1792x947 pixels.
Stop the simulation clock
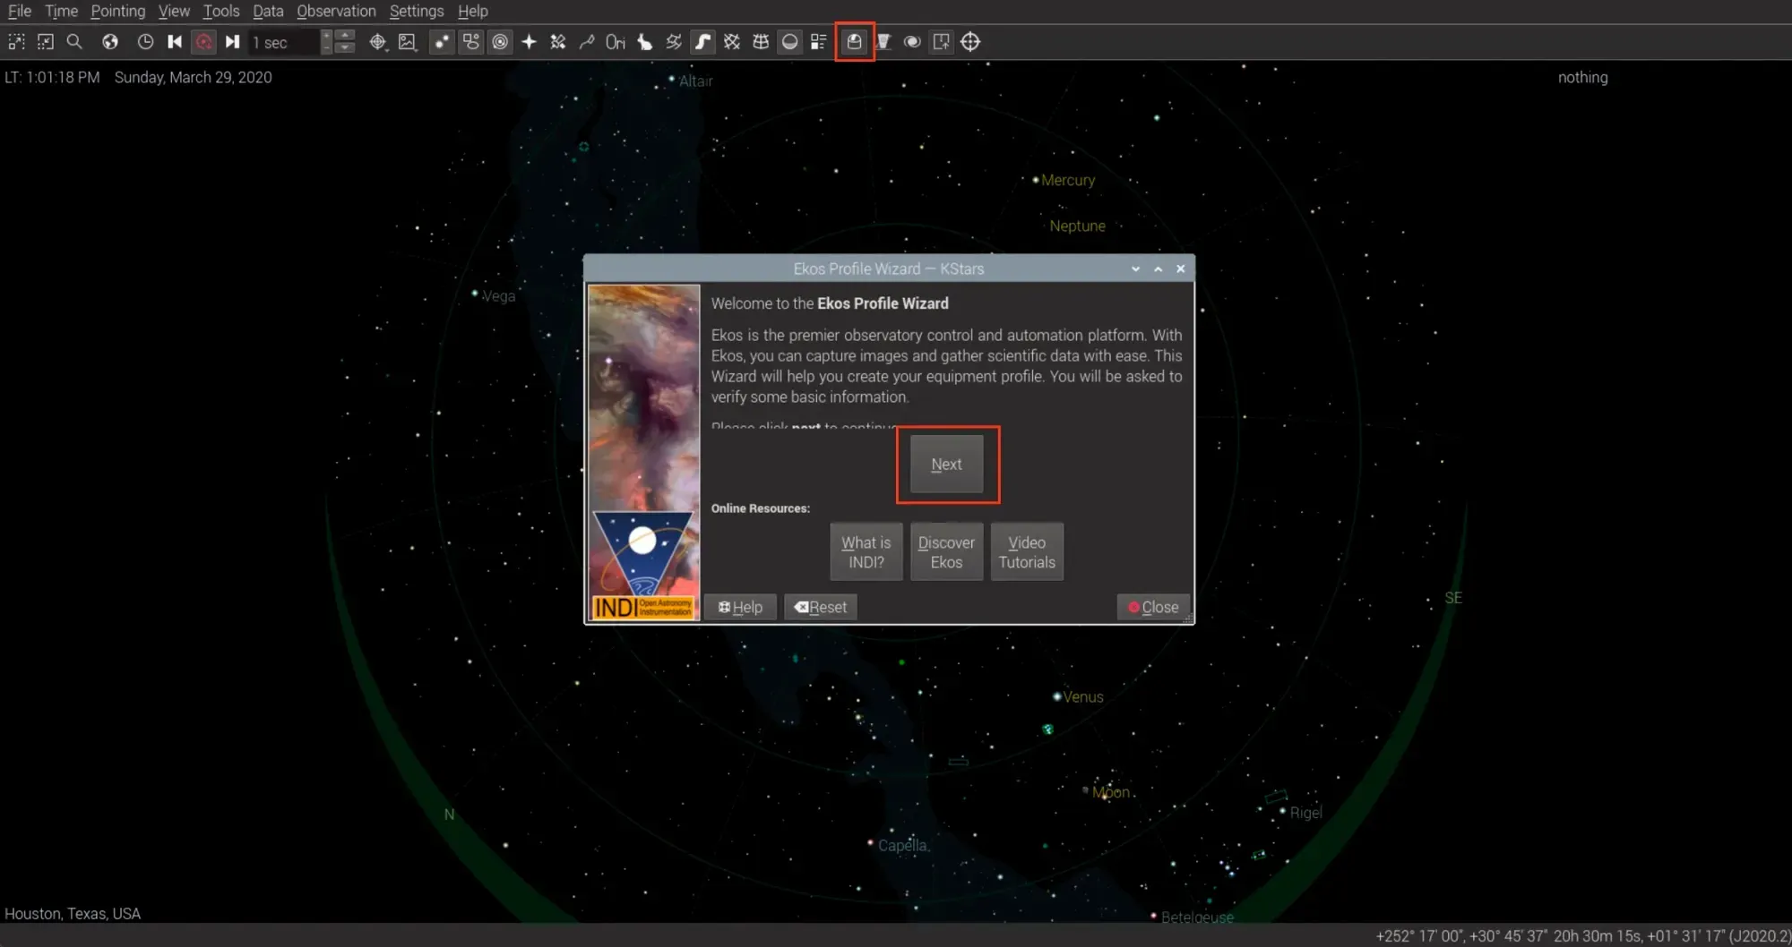pyautogui.click(x=204, y=42)
